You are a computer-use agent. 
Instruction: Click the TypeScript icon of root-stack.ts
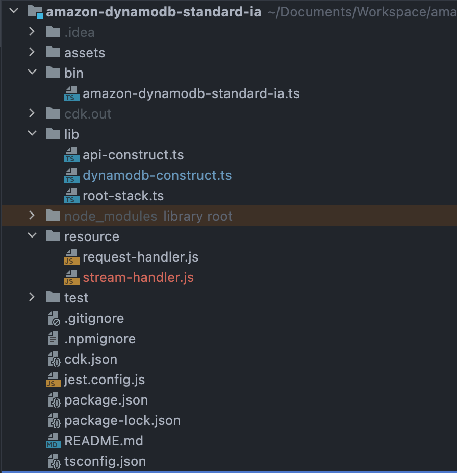[72, 196]
